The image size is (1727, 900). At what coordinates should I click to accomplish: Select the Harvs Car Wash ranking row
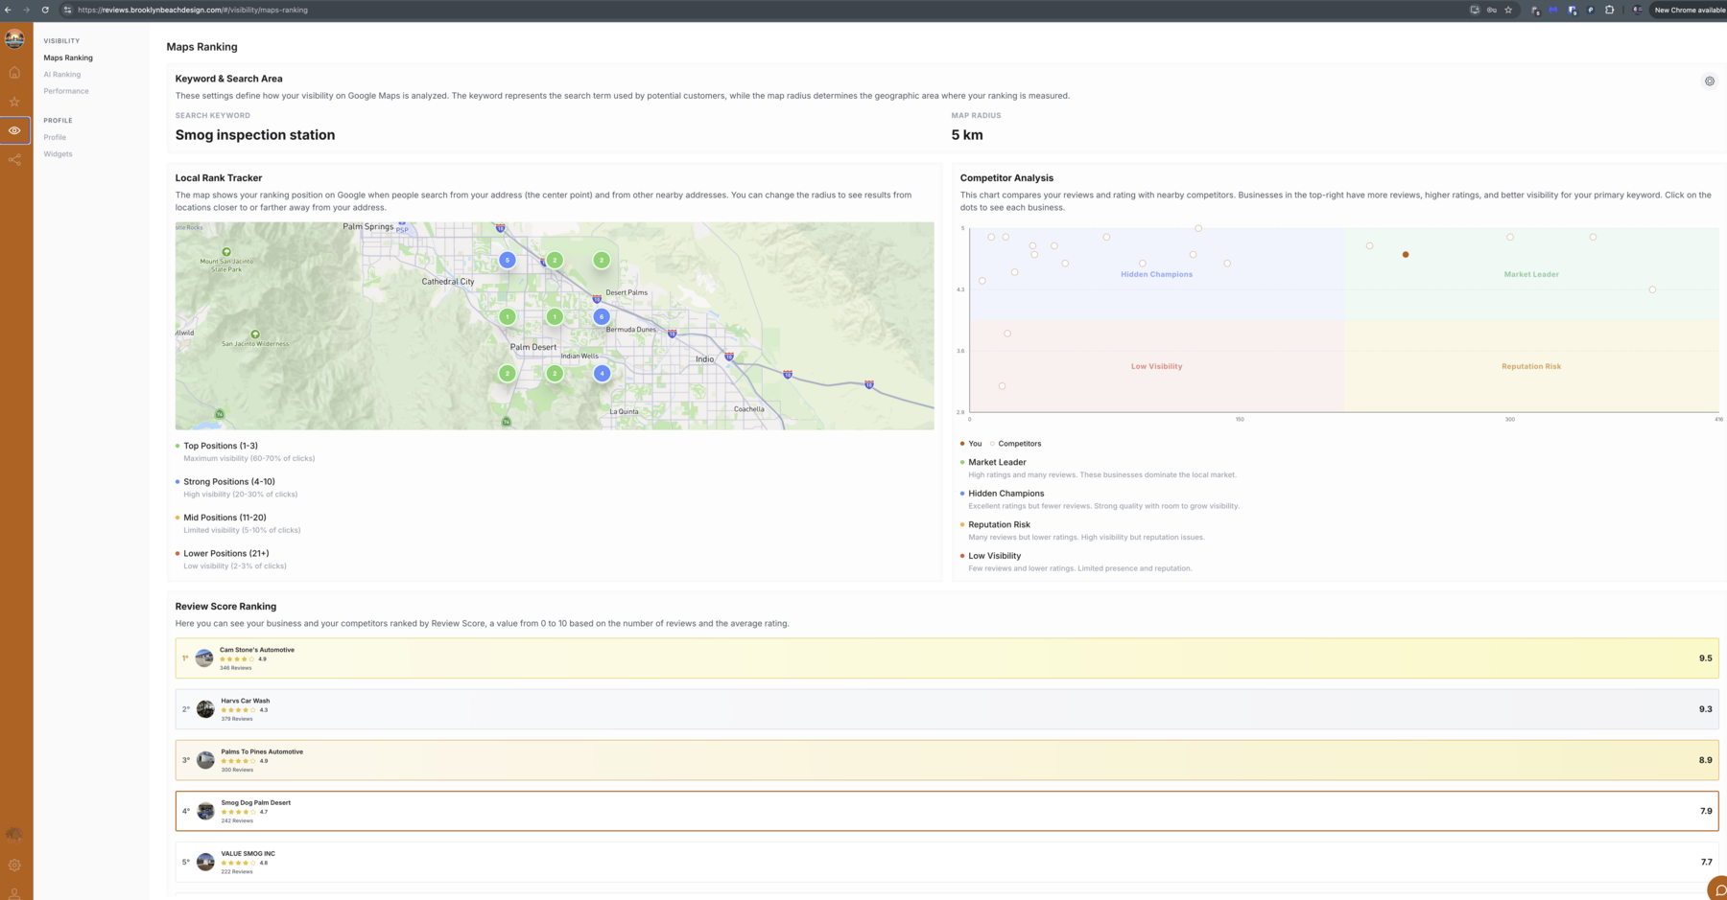point(947,709)
